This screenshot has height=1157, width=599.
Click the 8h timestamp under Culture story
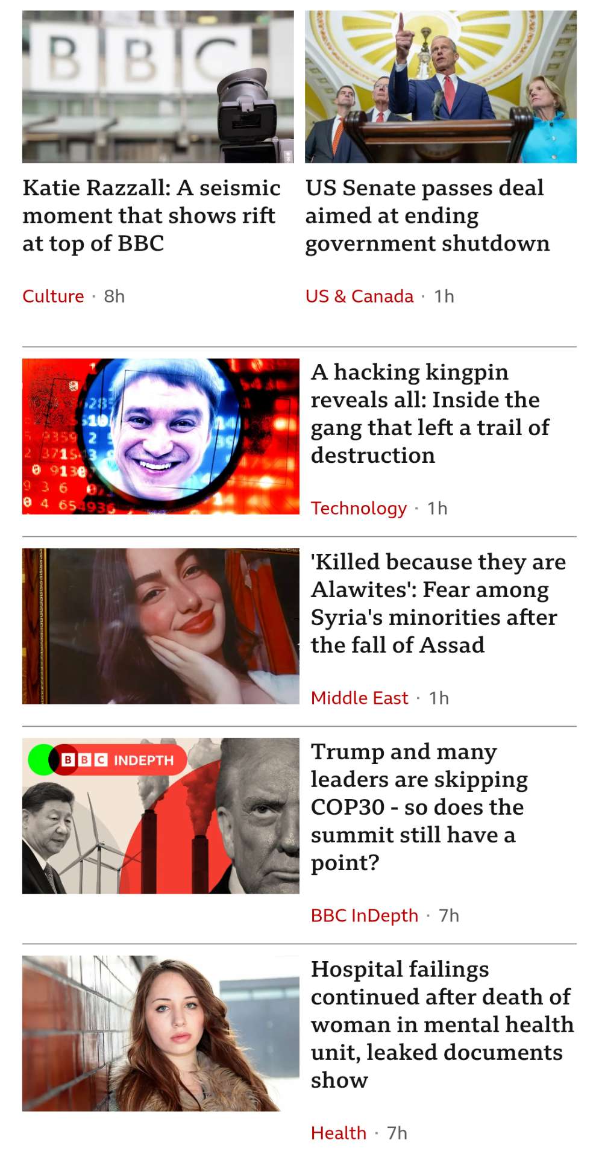pyautogui.click(x=114, y=296)
